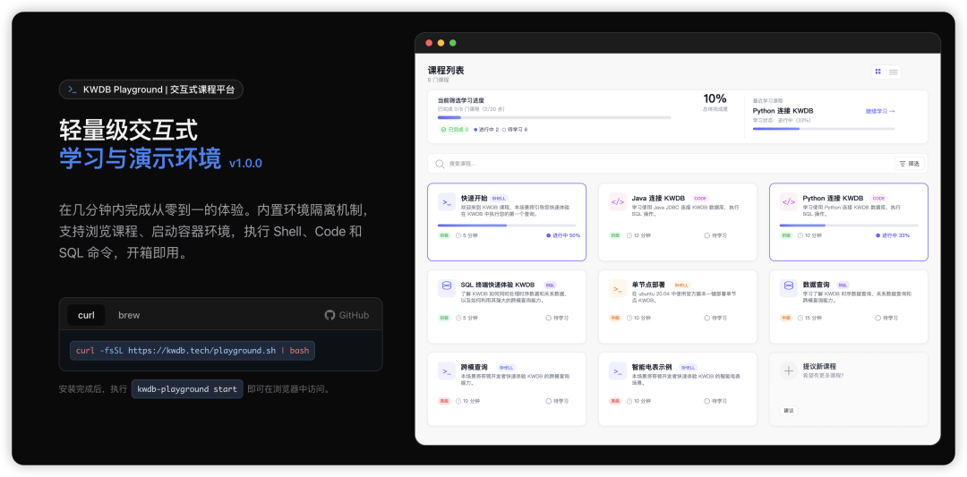
Task: Click 待学习 status circle on 数据查询 card
Action: tap(877, 318)
